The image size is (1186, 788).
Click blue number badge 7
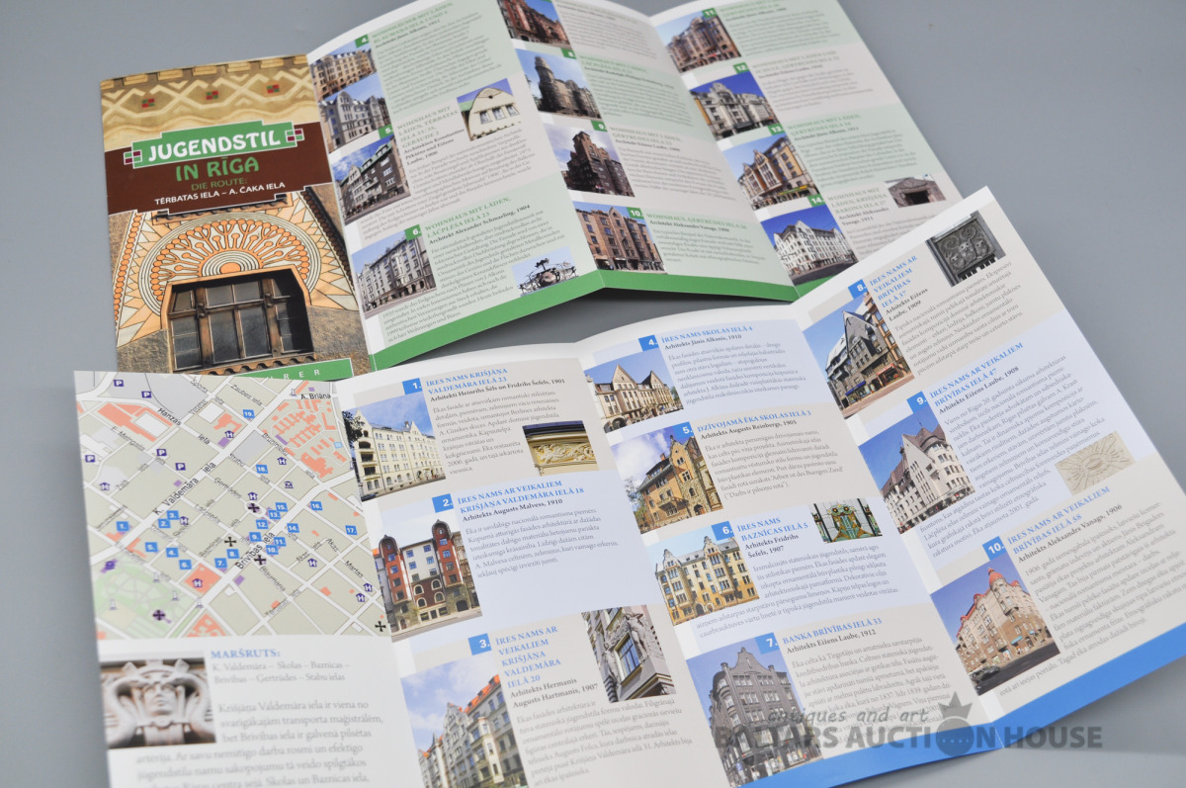pos(768,644)
